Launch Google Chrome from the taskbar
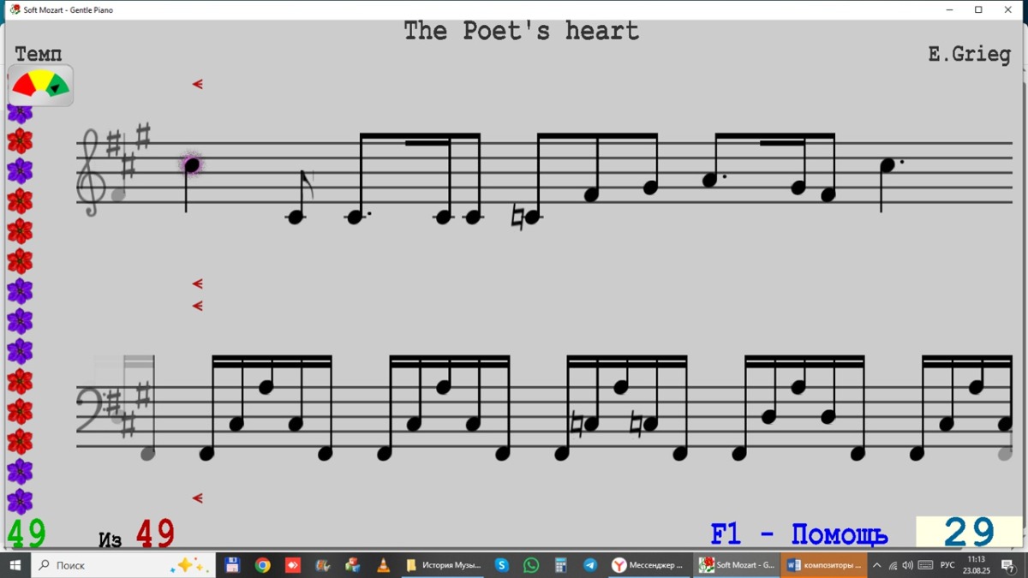Viewport: 1028px width, 578px height. pos(262,565)
